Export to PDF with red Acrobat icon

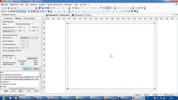18,8
